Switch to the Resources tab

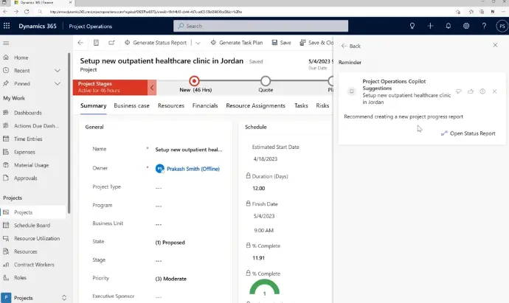(x=170, y=105)
